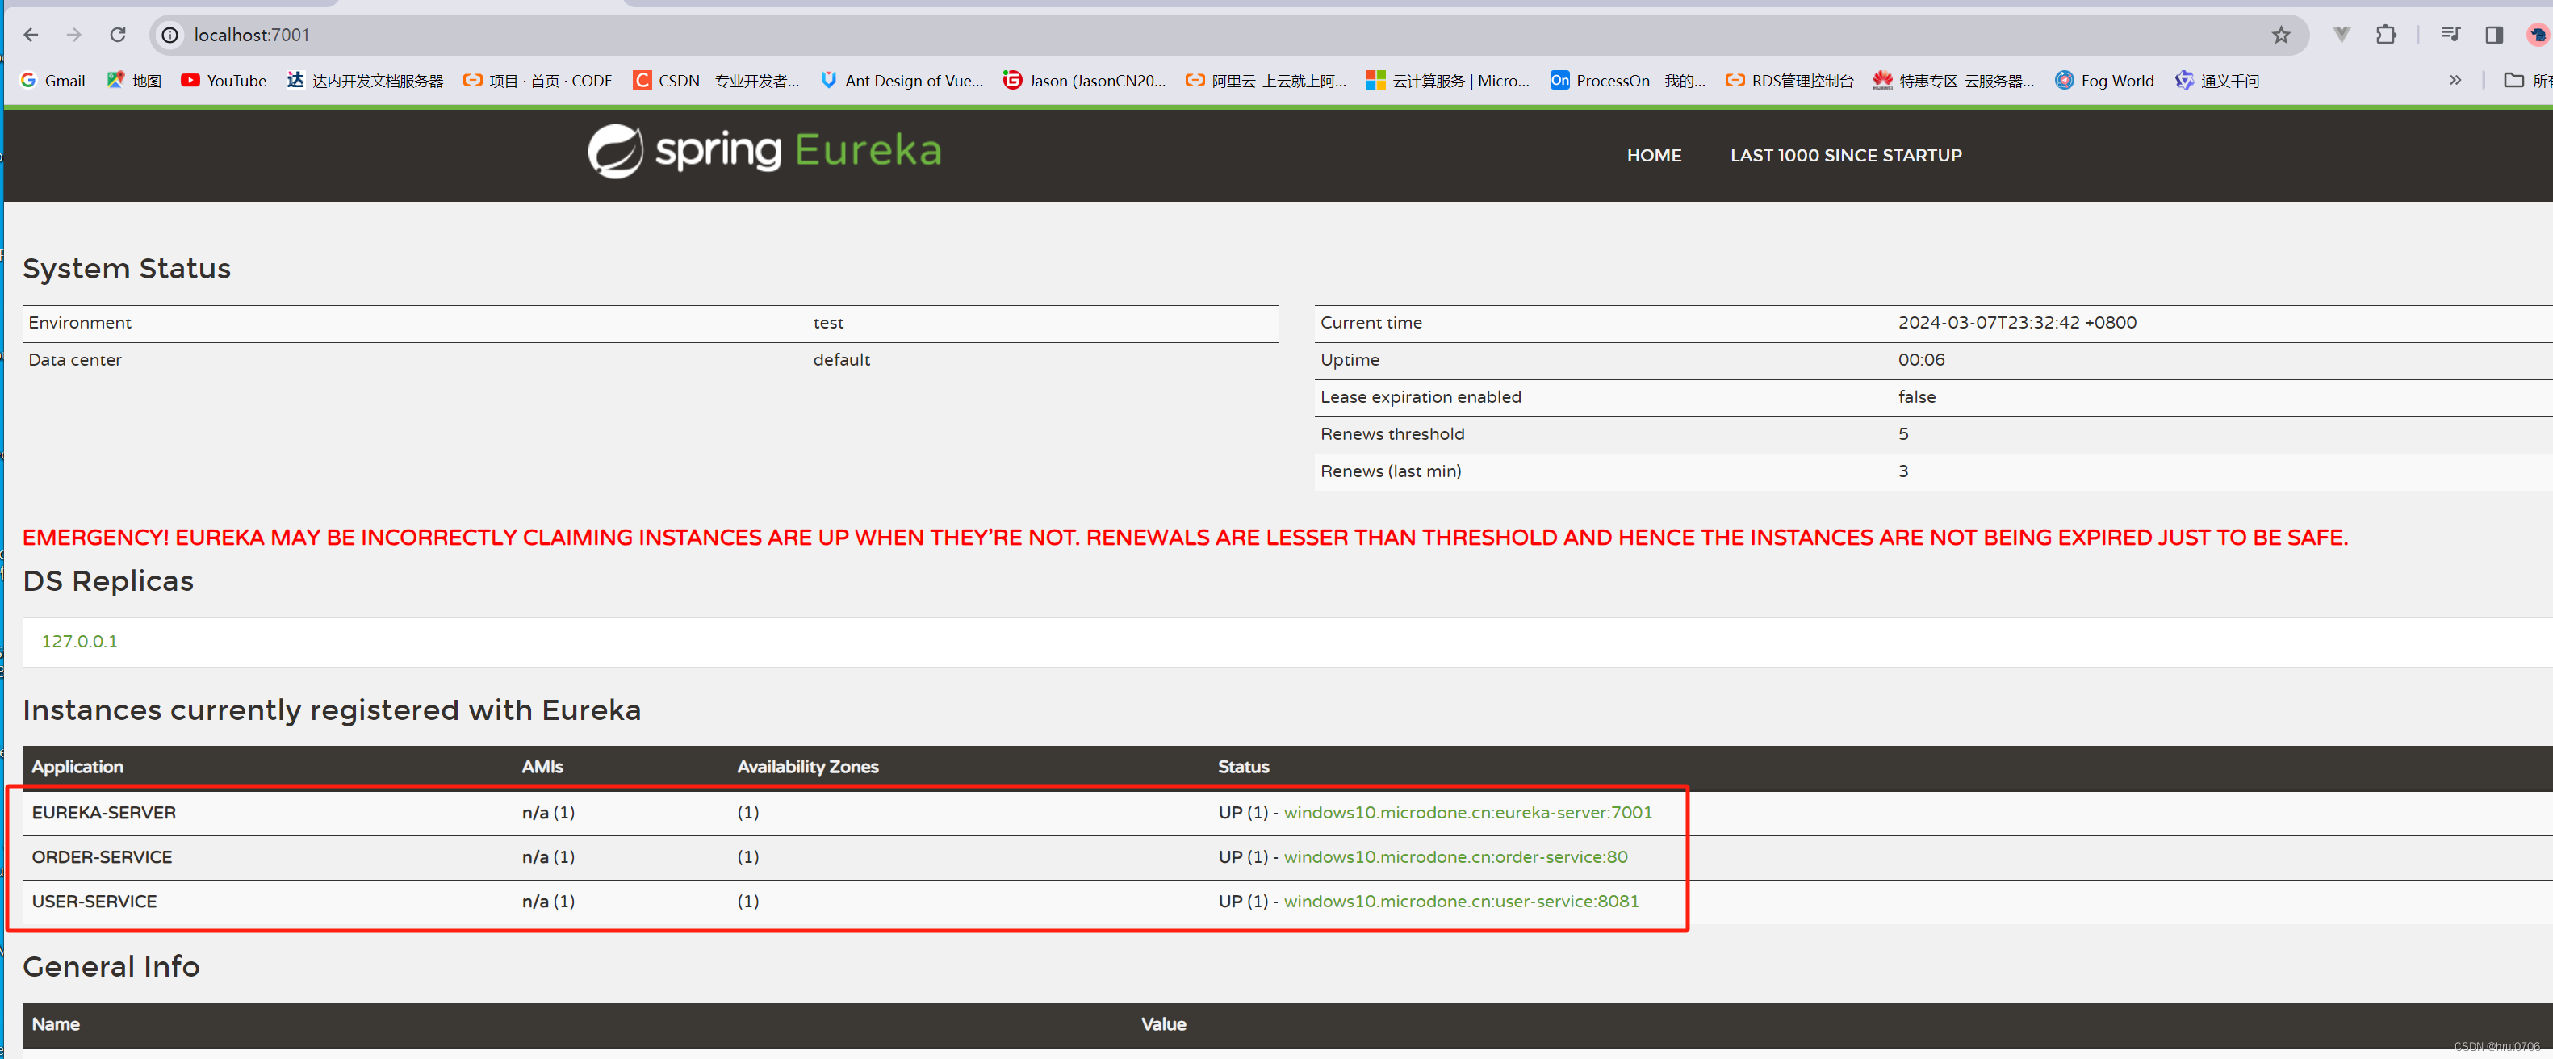The width and height of the screenshot is (2553, 1059).
Task: Click the Spring Eureka logo
Action: click(x=764, y=151)
